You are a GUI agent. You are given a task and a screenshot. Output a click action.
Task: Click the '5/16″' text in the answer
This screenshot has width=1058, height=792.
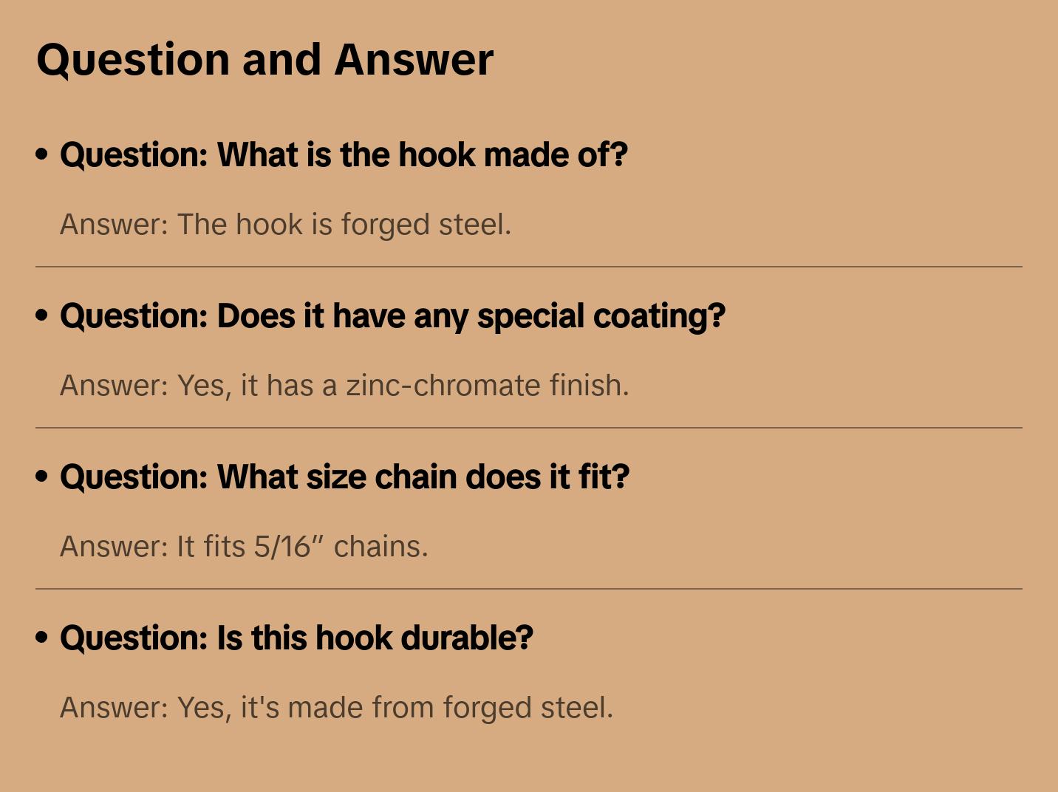[289, 547]
